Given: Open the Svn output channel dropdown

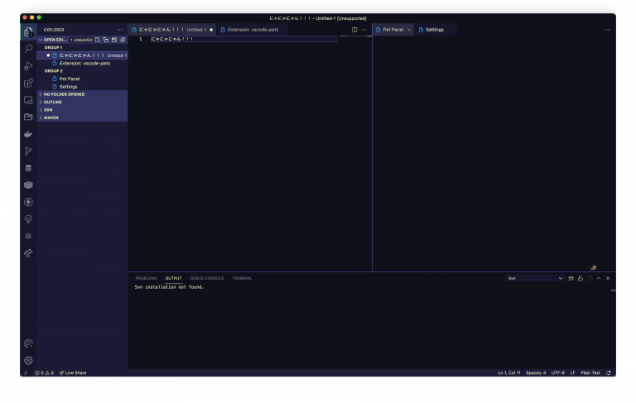Looking at the screenshot, I should pyautogui.click(x=535, y=278).
